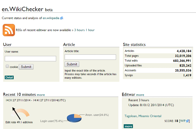This screenshot has width=196, height=129.
Task: Click the Login user(75.4%) label
Action: (x=52, y=121)
